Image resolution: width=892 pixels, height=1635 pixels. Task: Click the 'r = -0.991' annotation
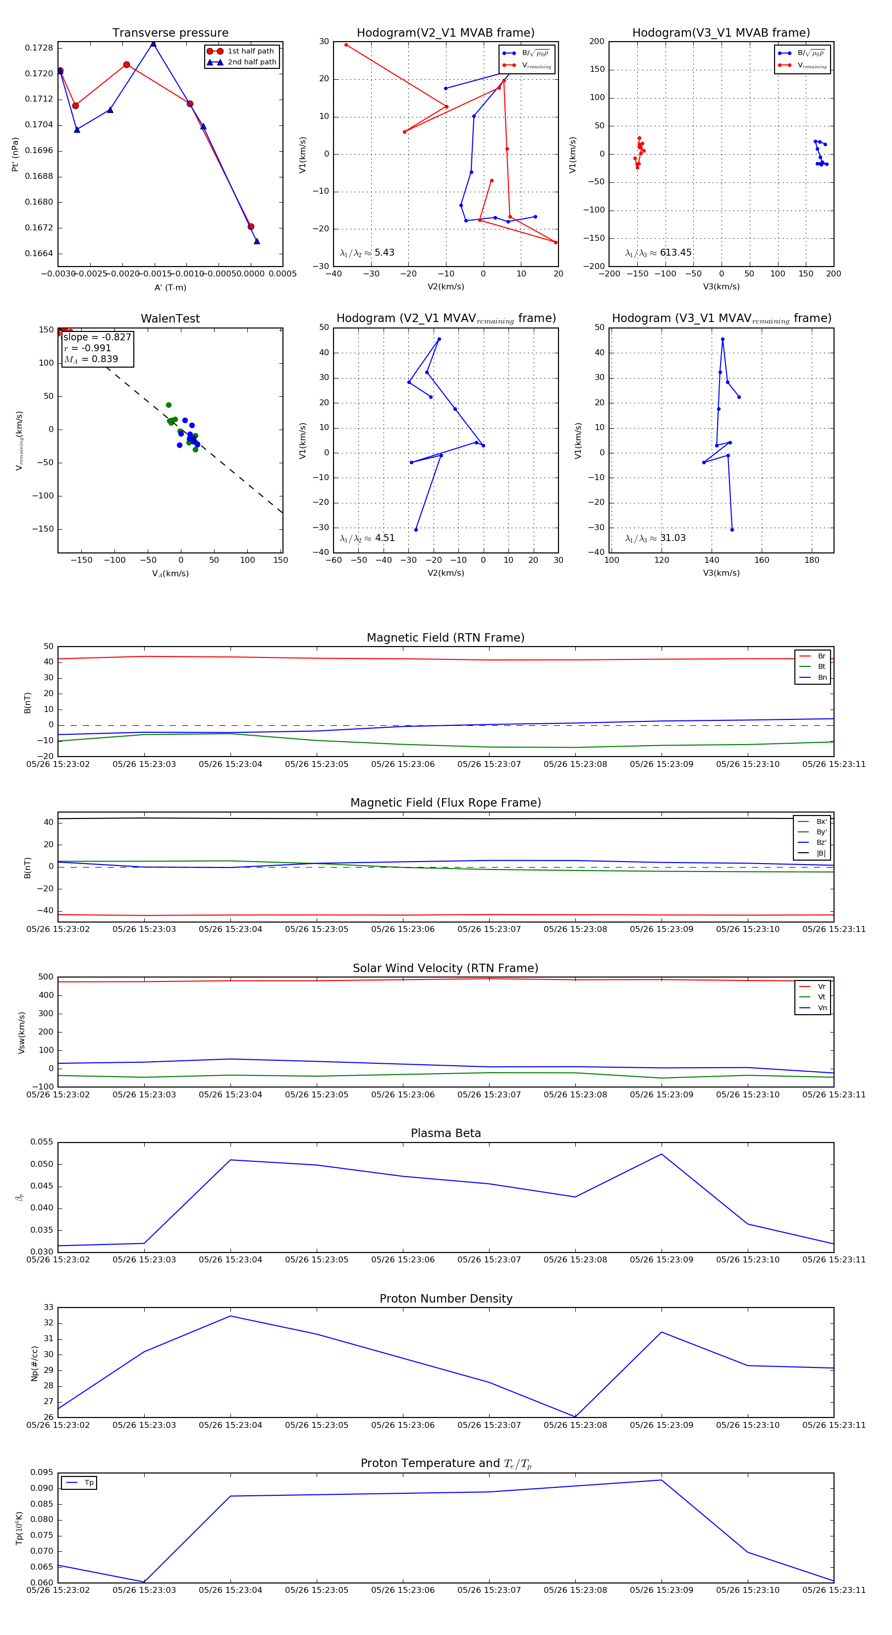tap(88, 348)
